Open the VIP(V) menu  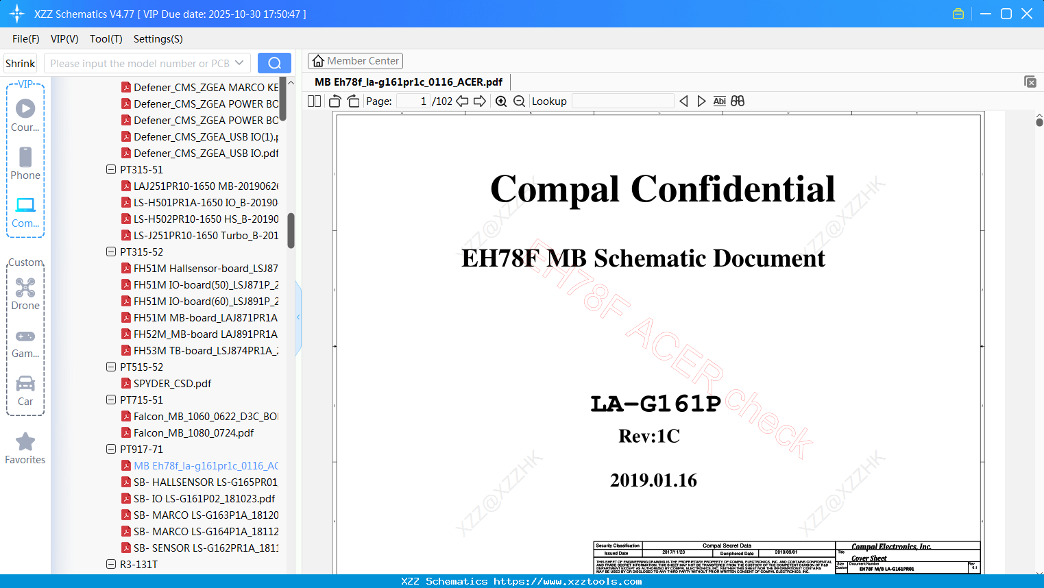pyautogui.click(x=64, y=39)
